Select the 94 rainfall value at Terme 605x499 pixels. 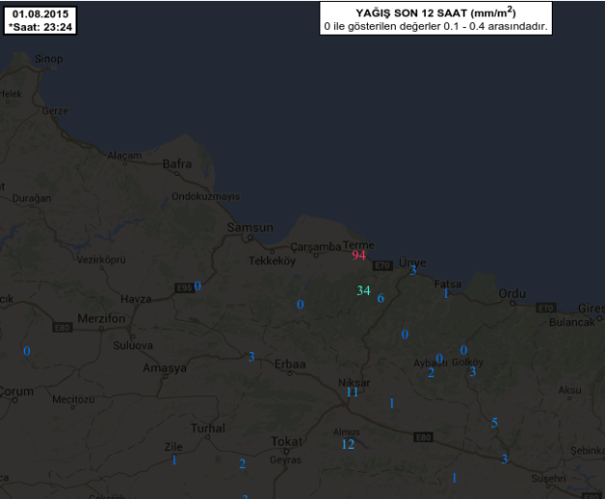[359, 255]
